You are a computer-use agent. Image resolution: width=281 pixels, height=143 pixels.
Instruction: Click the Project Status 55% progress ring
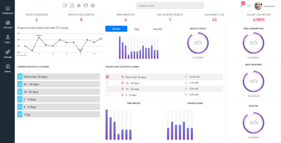click(198, 43)
